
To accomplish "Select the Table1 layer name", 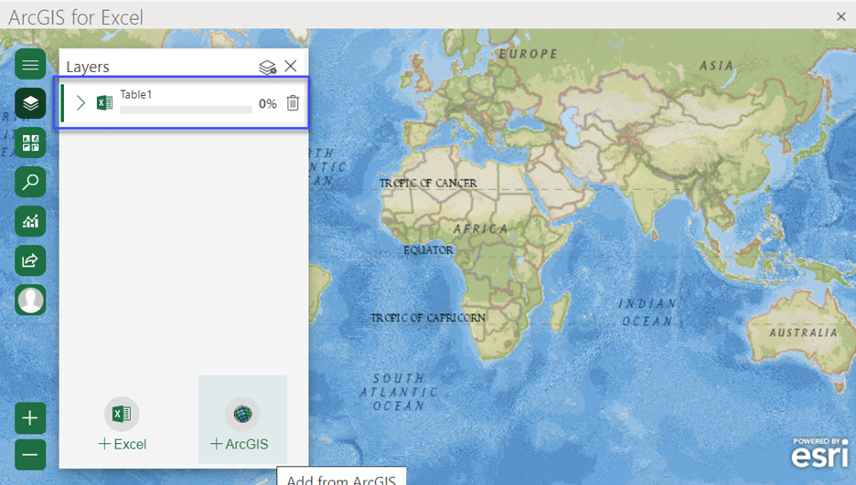I will click(136, 94).
